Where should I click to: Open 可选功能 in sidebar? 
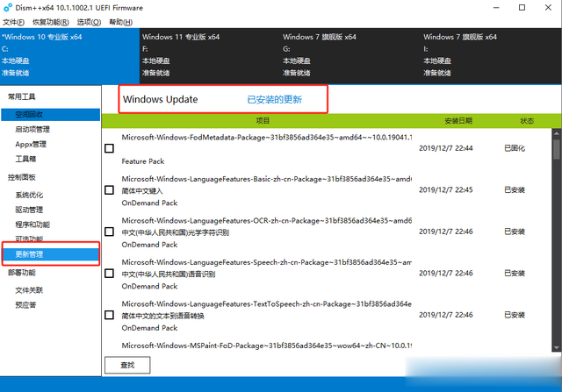pos(29,239)
